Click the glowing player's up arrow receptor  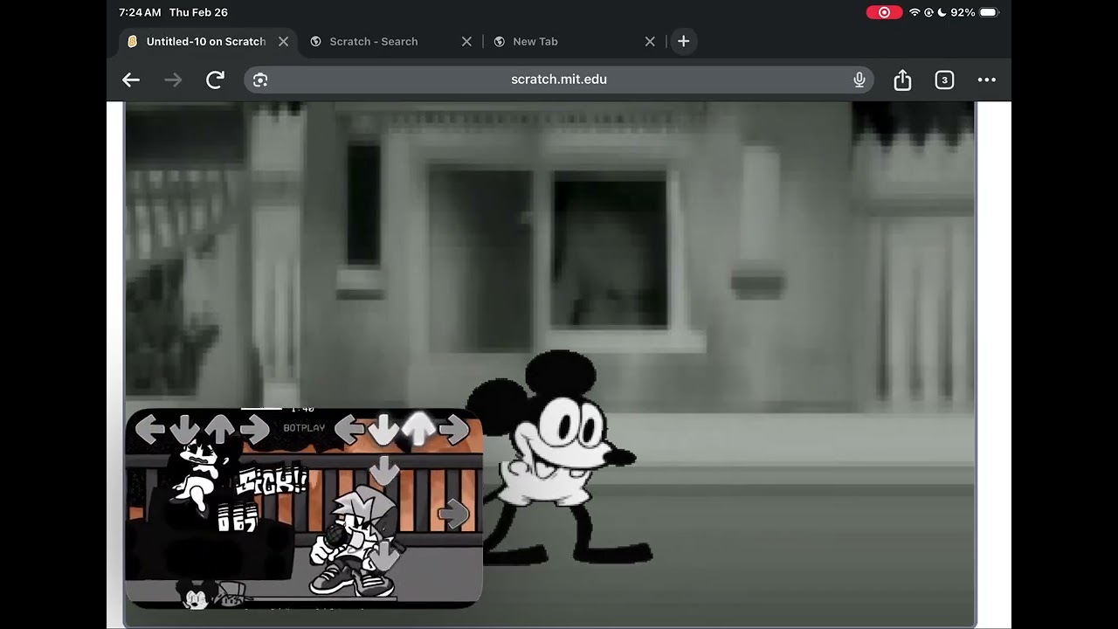coord(418,428)
